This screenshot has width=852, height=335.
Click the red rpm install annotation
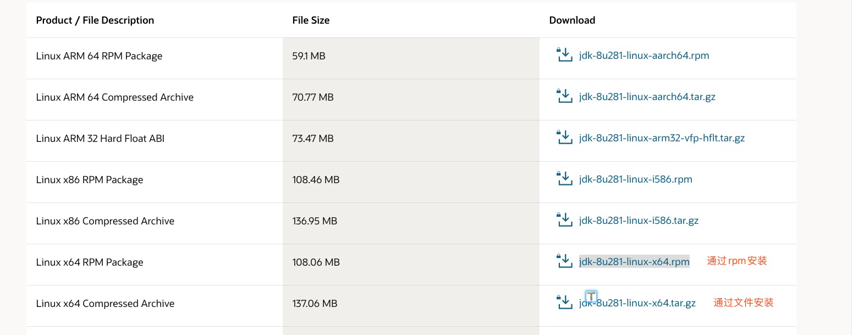736,261
